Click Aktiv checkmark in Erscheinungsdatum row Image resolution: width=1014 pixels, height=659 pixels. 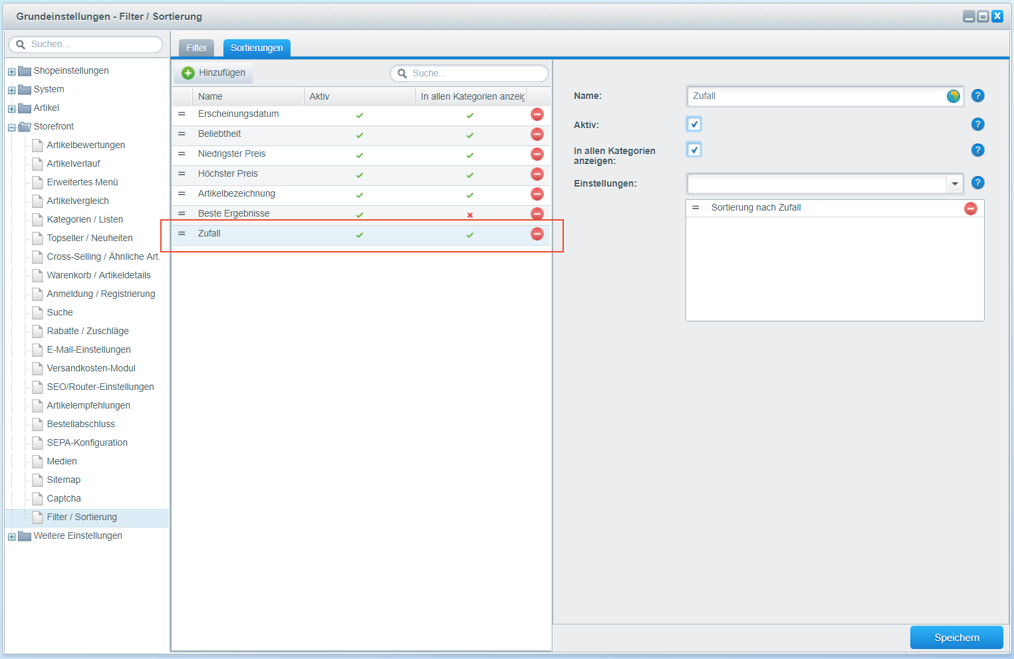[x=360, y=116]
